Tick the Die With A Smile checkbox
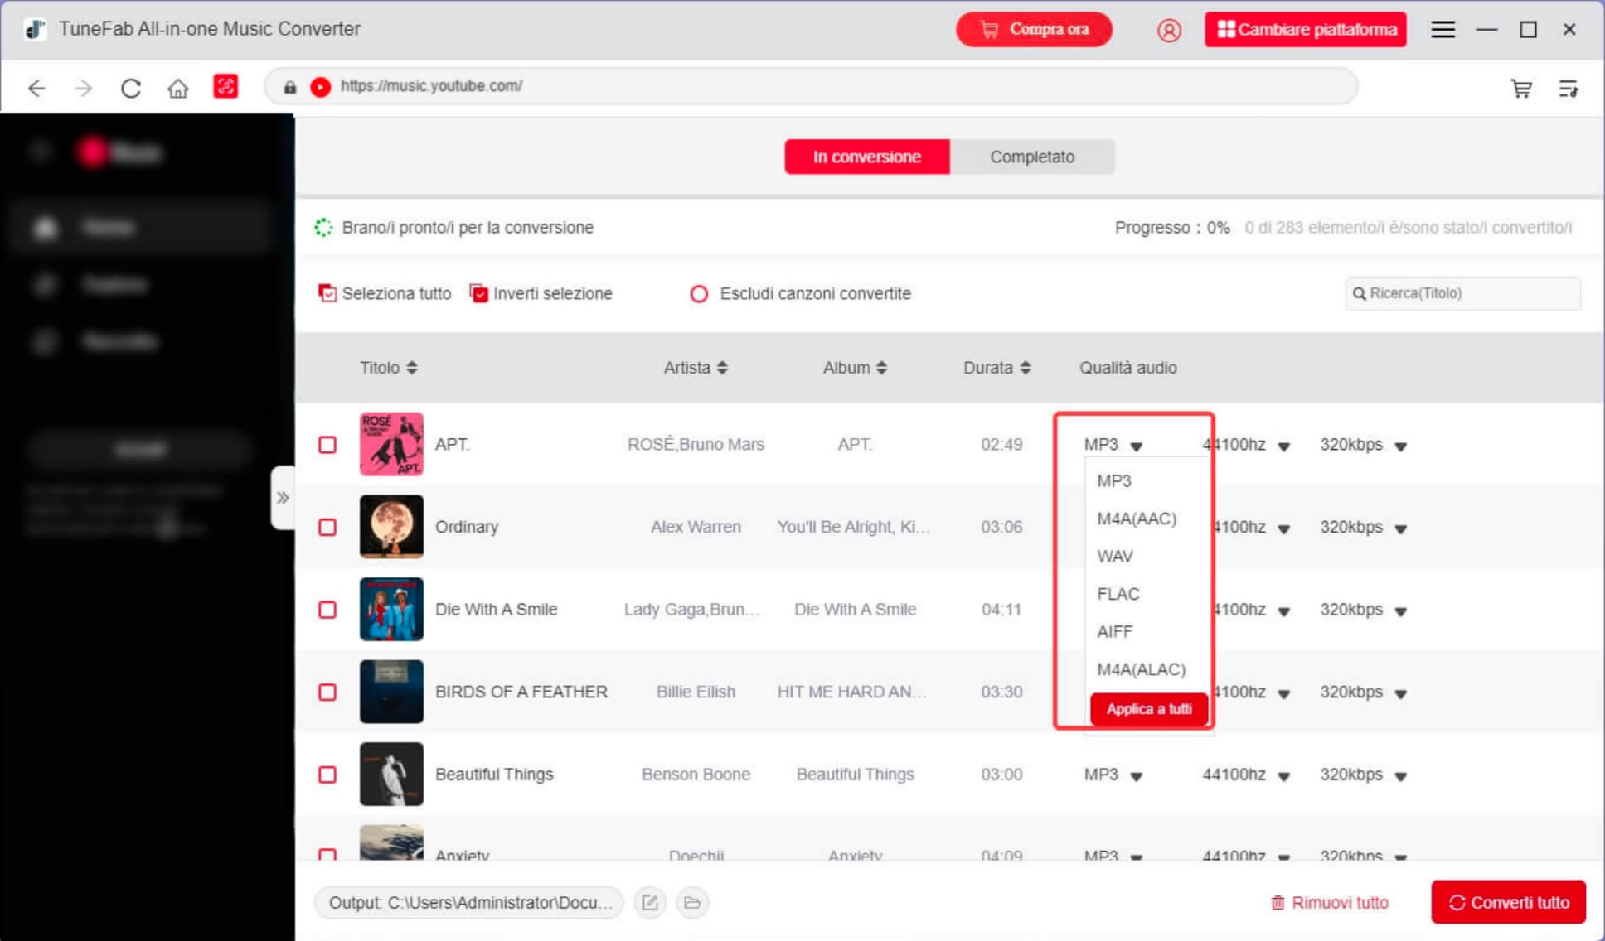The image size is (1605, 941). coord(327,610)
